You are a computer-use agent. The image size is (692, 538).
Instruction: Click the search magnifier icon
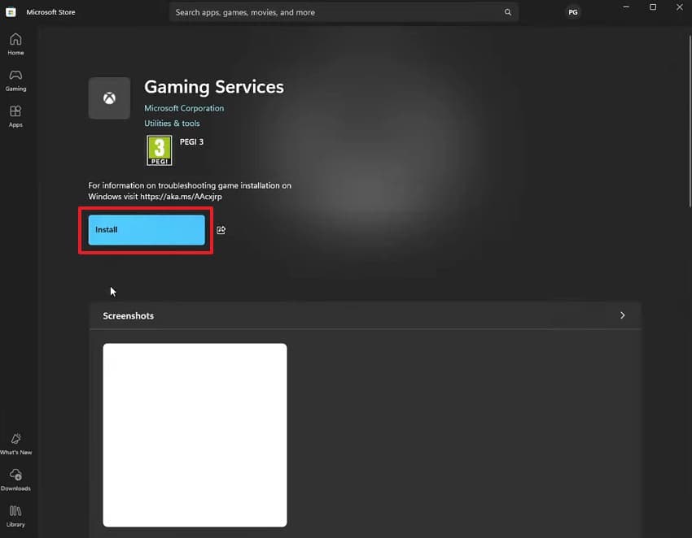point(508,12)
